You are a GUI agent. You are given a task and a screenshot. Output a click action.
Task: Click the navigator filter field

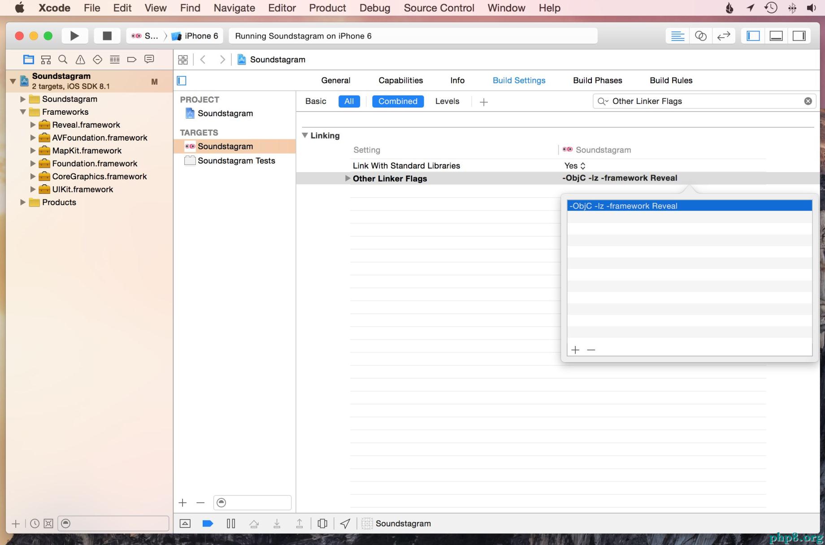coord(113,523)
